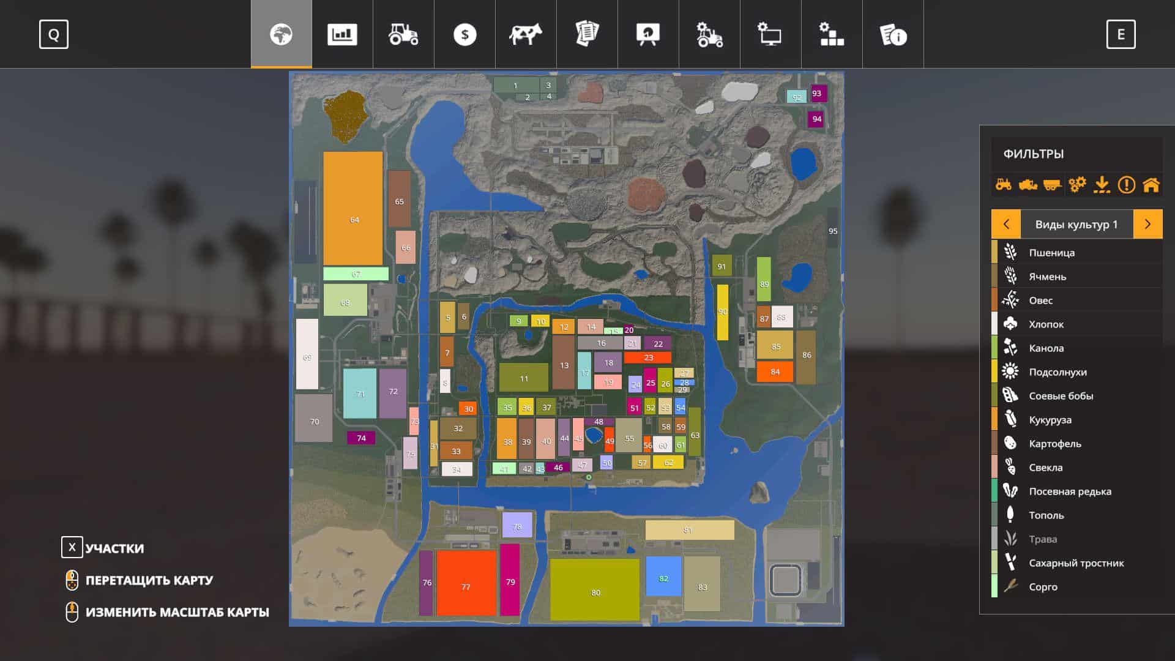Toggle the trailer tools map filter
The width and height of the screenshot is (1175, 661).
[x=1052, y=184]
